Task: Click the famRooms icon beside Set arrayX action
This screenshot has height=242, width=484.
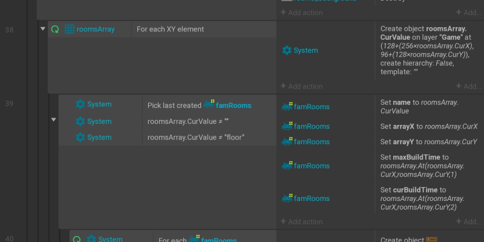Action: (287, 126)
